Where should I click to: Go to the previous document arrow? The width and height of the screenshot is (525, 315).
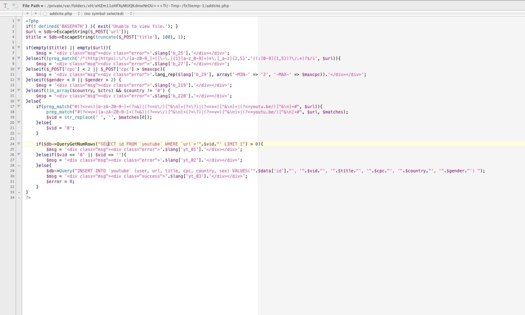[x=27, y=14]
